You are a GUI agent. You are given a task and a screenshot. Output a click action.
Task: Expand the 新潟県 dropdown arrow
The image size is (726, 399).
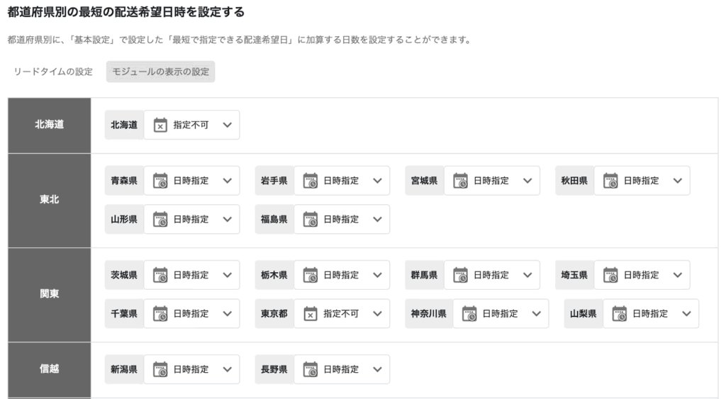pos(227,369)
